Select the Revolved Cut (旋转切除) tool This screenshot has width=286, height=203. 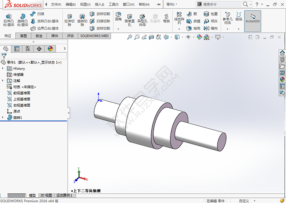pyautogui.click(x=82, y=20)
